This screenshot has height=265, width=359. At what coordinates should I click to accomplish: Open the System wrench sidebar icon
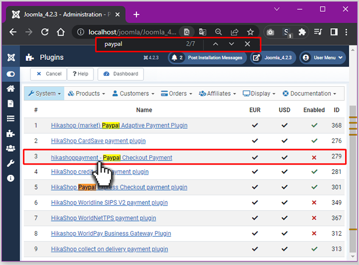pos(11,164)
